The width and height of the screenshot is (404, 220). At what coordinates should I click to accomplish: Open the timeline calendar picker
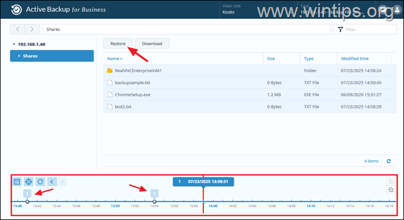(x=17, y=182)
